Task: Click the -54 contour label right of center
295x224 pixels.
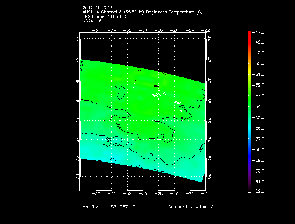Action: pos(183,119)
